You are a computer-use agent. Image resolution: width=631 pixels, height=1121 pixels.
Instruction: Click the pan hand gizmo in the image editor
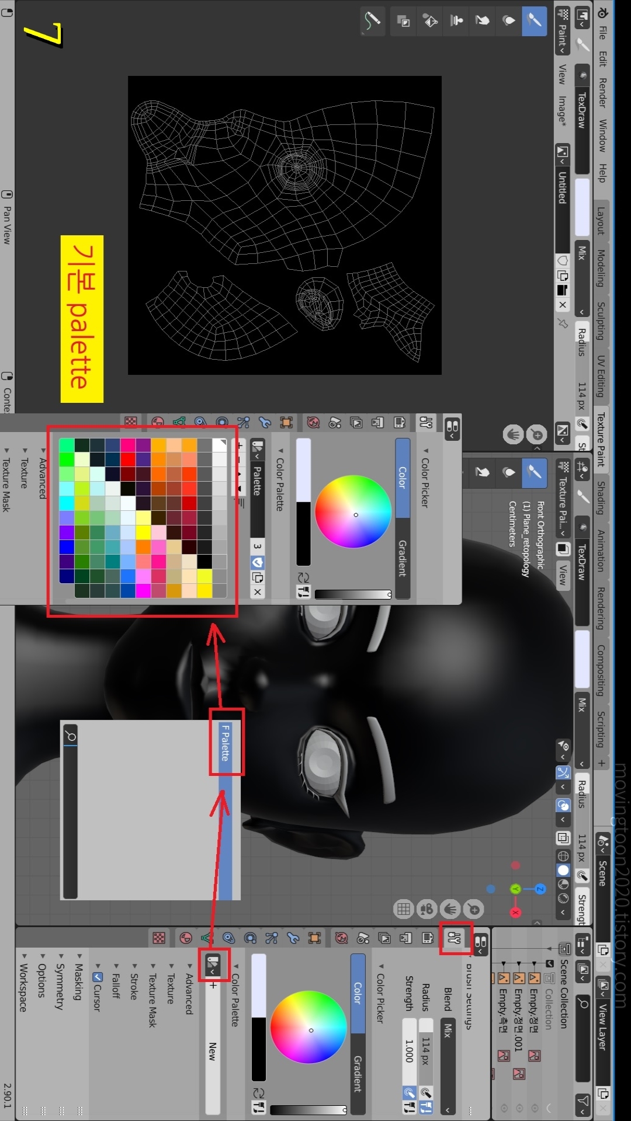(x=513, y=434)
